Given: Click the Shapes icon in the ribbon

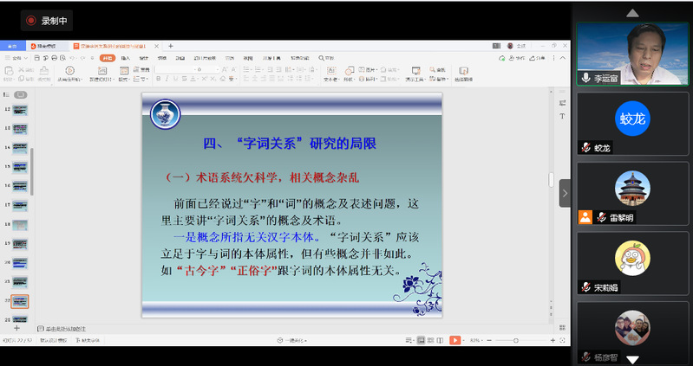Looking at the screenshot, I should point(347,69).
